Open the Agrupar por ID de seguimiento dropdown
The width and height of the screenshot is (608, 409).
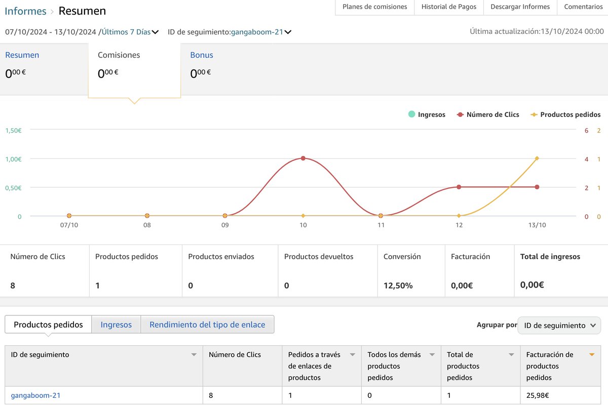[x=559, y=325]
